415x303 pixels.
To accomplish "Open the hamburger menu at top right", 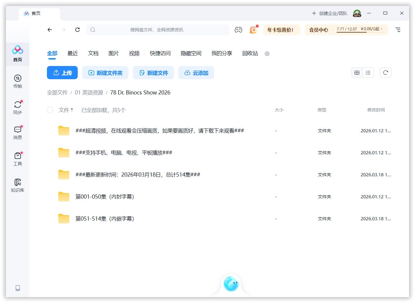I will click(x=398, y=30).
